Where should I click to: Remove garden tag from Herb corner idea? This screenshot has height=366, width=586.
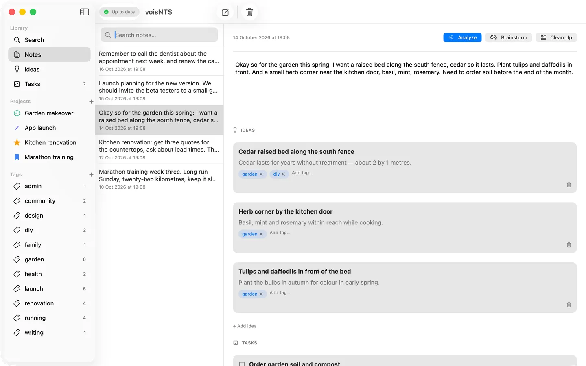261,234
